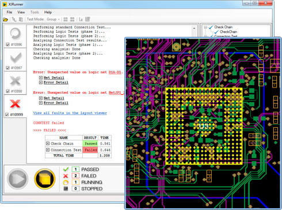
Task: Click the RESULT column header
Action: pos(90,138)
